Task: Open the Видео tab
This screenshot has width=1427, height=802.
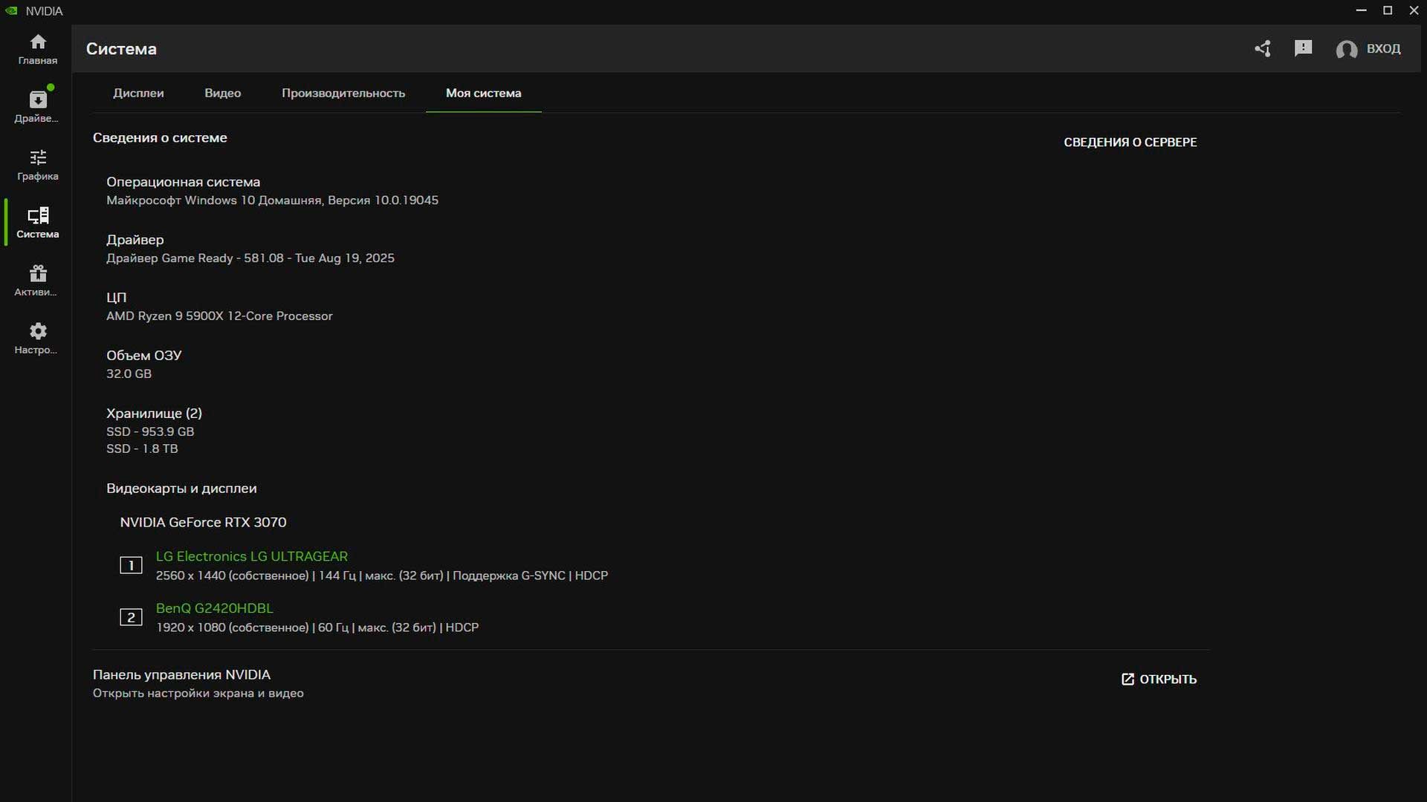Action: point(221,93)
